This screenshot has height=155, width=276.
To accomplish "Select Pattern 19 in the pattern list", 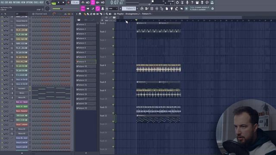I will (86, 108).
